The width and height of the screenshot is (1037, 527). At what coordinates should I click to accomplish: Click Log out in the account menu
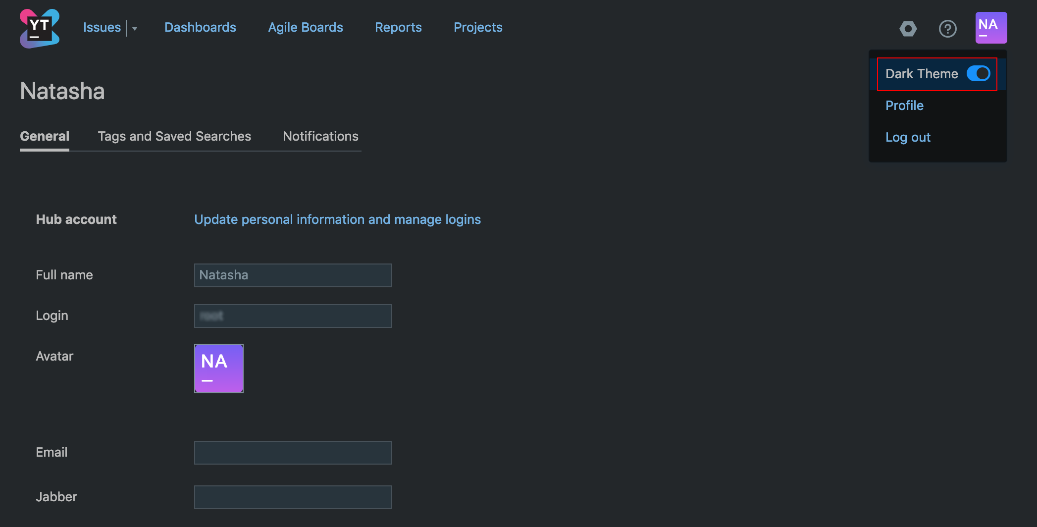click(x=908, y=137)
